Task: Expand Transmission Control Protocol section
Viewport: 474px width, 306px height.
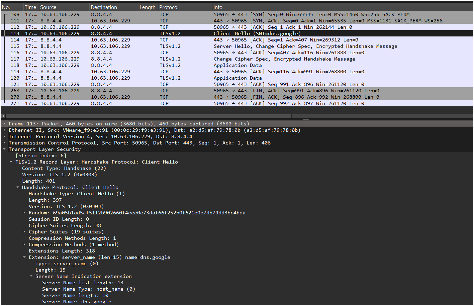Action: click(4, 143)
